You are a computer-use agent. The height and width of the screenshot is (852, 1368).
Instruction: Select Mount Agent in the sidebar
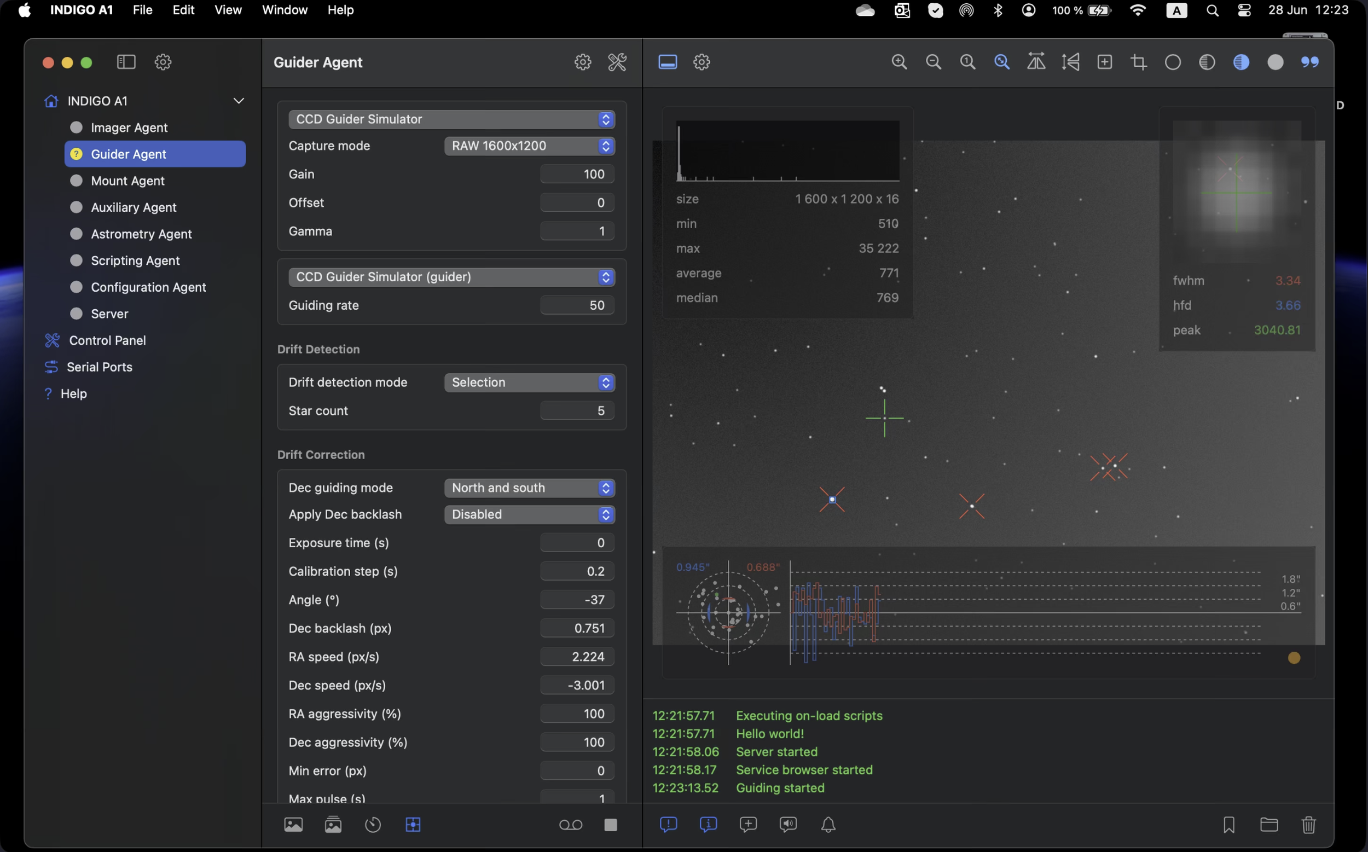(x=128, y=181)
